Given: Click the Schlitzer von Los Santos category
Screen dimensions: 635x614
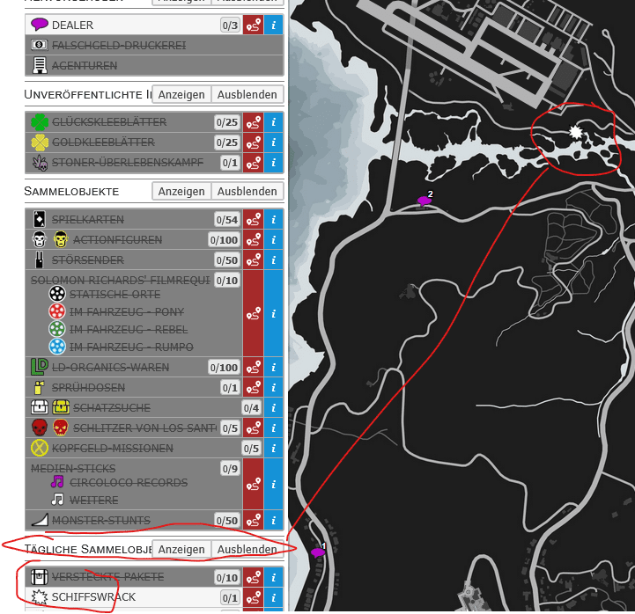Looking at the screenshot, I should [134, 428].
